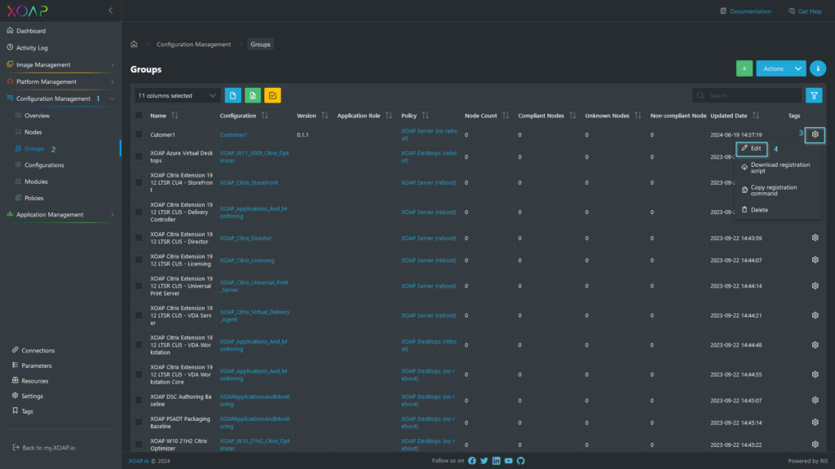Click the yellow selection export icon
The height and width of the screenshot is (469, 835).
[x=272, y=96]
